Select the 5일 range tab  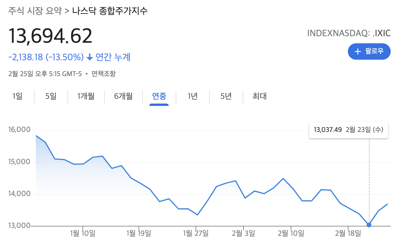[51, 96]
